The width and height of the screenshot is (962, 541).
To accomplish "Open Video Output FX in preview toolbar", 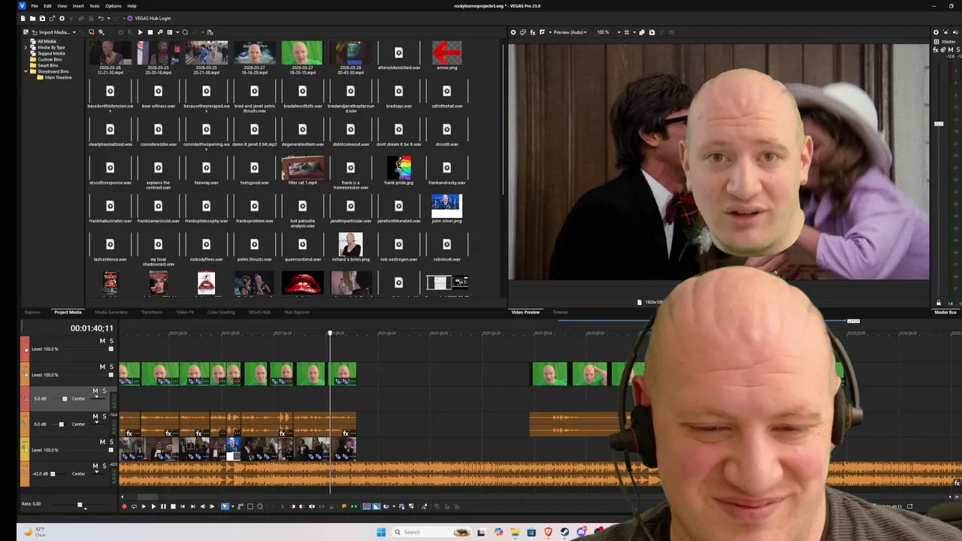I will point(533,32).
